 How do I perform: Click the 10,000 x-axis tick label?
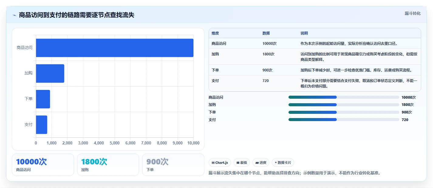(x=193, y=143)
